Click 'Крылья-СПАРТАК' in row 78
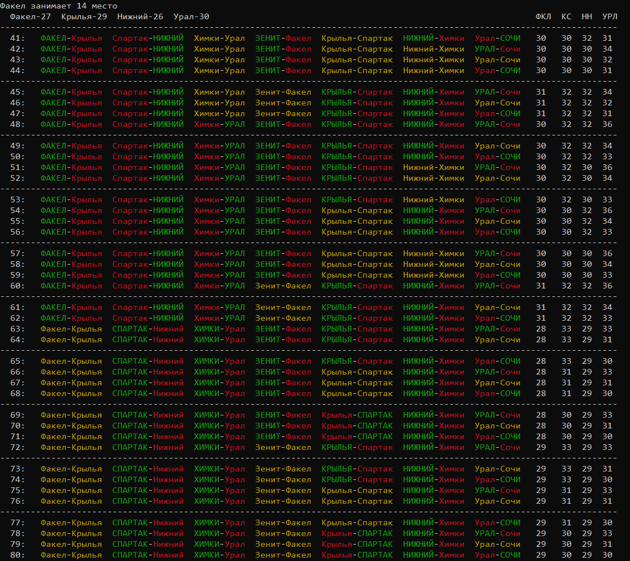 [357, 533]
